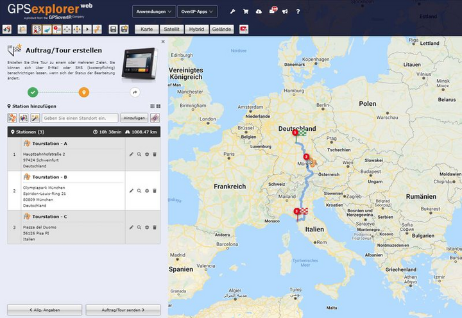
Task: Click the location input field
Action: click(80, 118)
